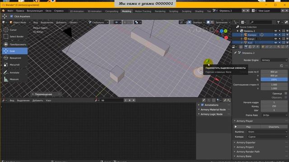Toggle the Annotations checkbox
Viewport: 289px width, 162px height.
point(202,105)
